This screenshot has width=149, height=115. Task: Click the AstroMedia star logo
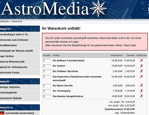[x=98, y=9]
